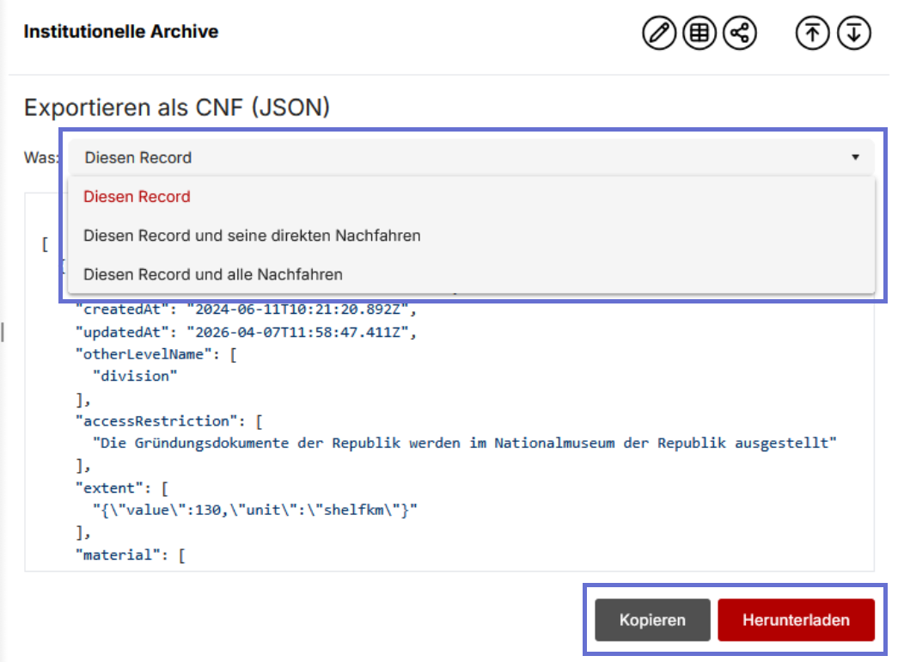This screenshot has width=898, height=662.
Task: Click the Herunterladen button
Action: click(796, 620)
